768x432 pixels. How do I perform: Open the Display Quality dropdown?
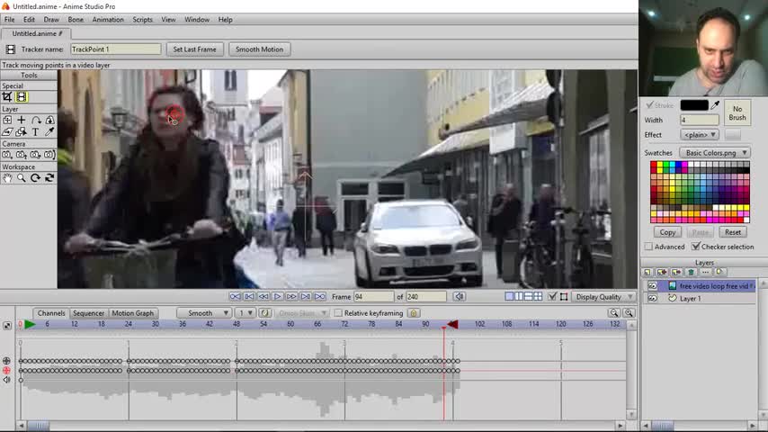pos(603,297)
